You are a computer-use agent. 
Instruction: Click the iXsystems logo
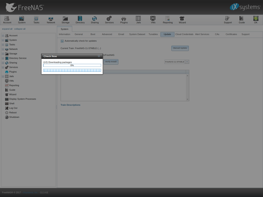click(245, 7)
